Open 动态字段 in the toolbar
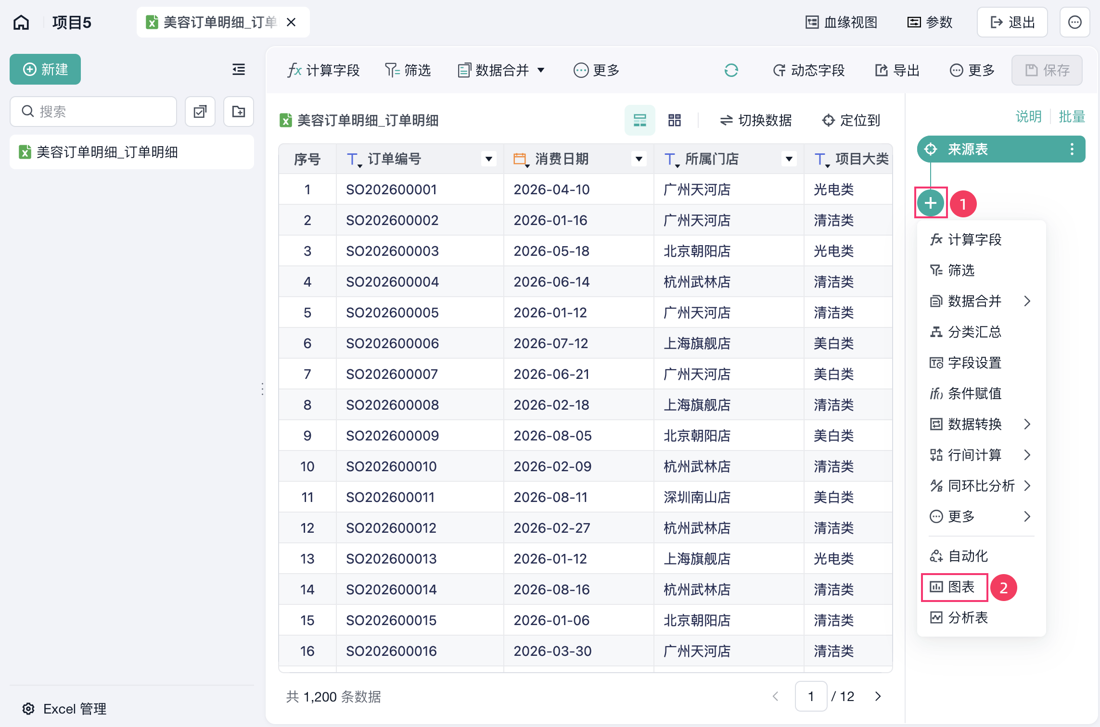Image resolution: width=1100 pixels, height=727 pixels. pos(809,70)
